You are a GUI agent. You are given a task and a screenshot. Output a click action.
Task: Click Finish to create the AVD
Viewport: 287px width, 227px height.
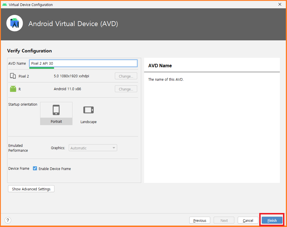click(272, 220)
